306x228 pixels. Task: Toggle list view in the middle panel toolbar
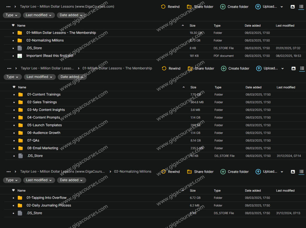pyautogui.click(x=302, y=68)
